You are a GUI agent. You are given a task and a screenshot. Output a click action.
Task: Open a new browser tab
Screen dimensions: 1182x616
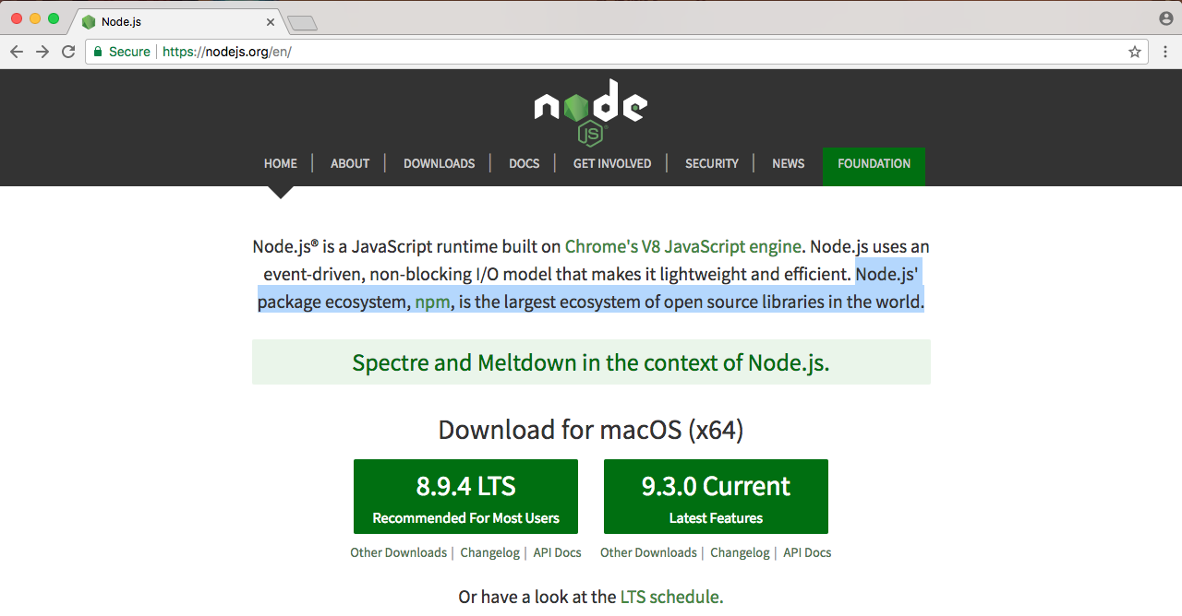point(302,22)
